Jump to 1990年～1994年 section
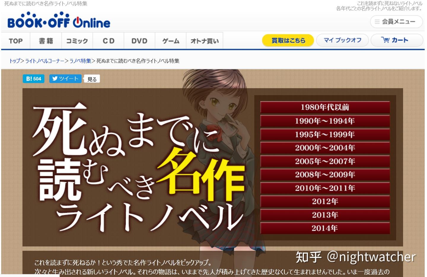This screenshot has height=277, width=427. pos(325,121)
